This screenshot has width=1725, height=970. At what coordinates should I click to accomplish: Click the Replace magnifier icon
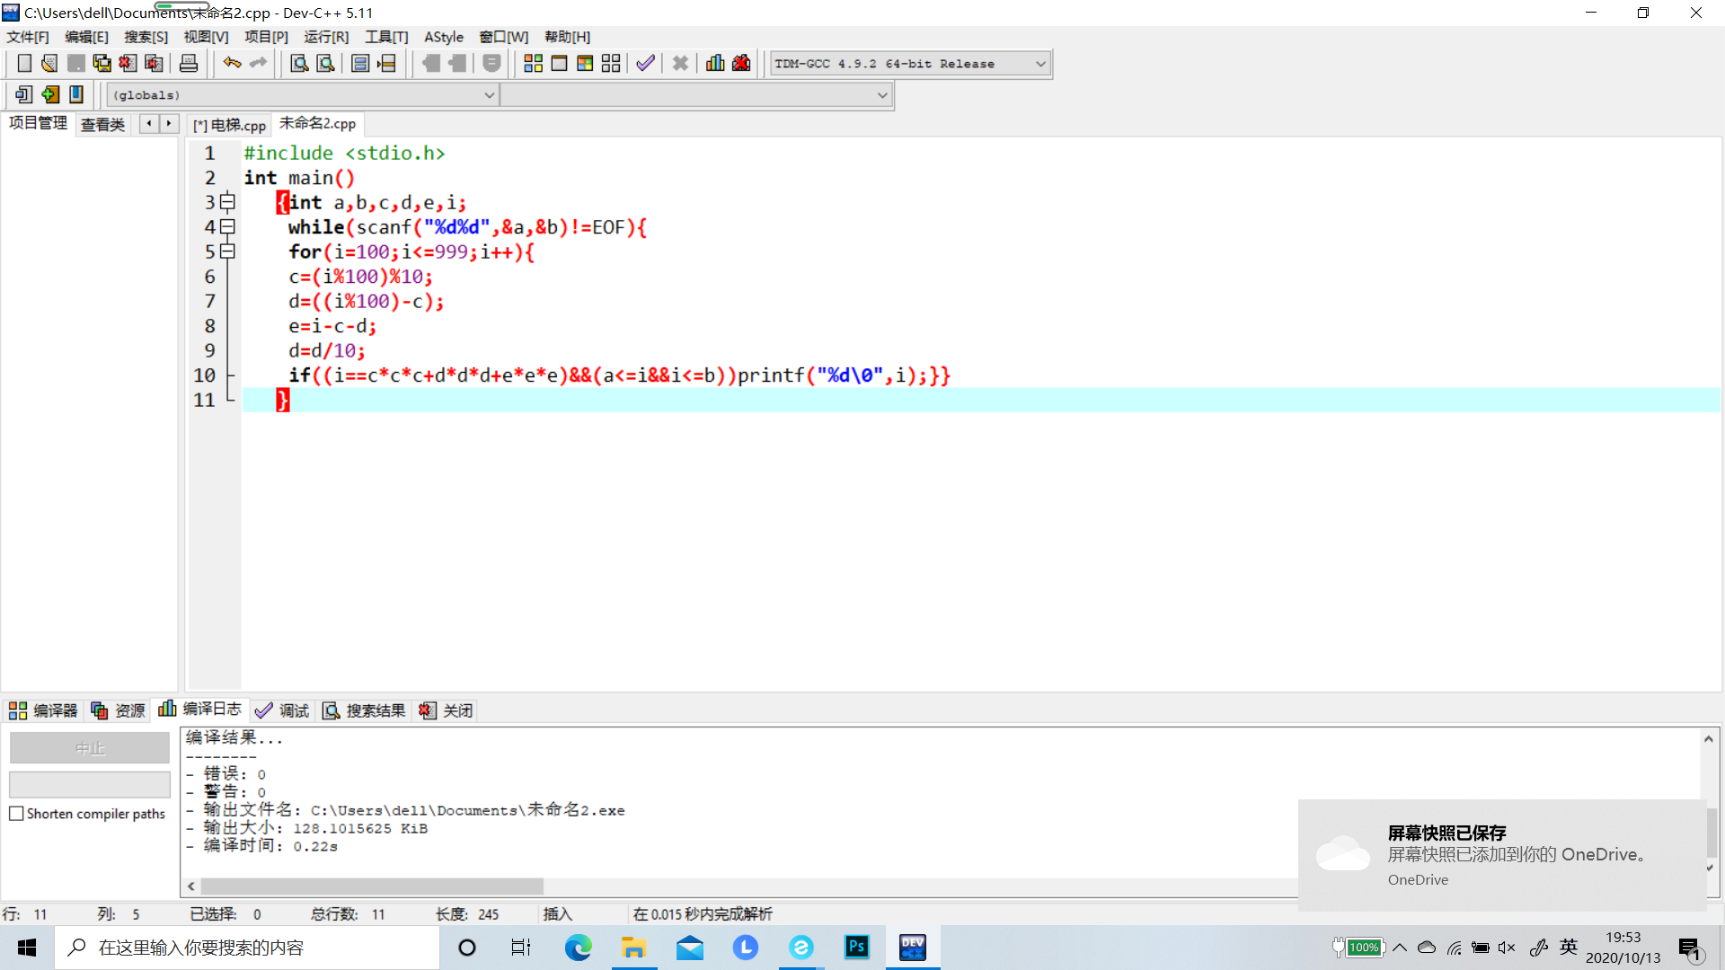tap(326, 63)
